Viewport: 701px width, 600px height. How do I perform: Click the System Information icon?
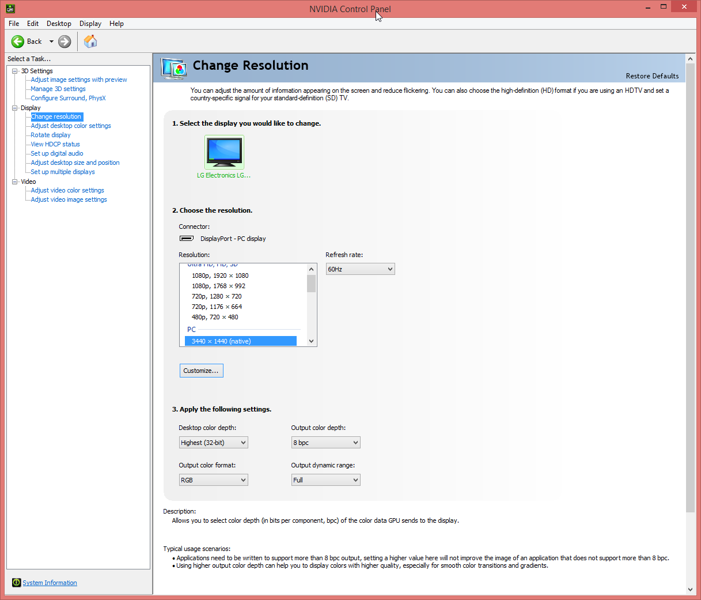16,583
